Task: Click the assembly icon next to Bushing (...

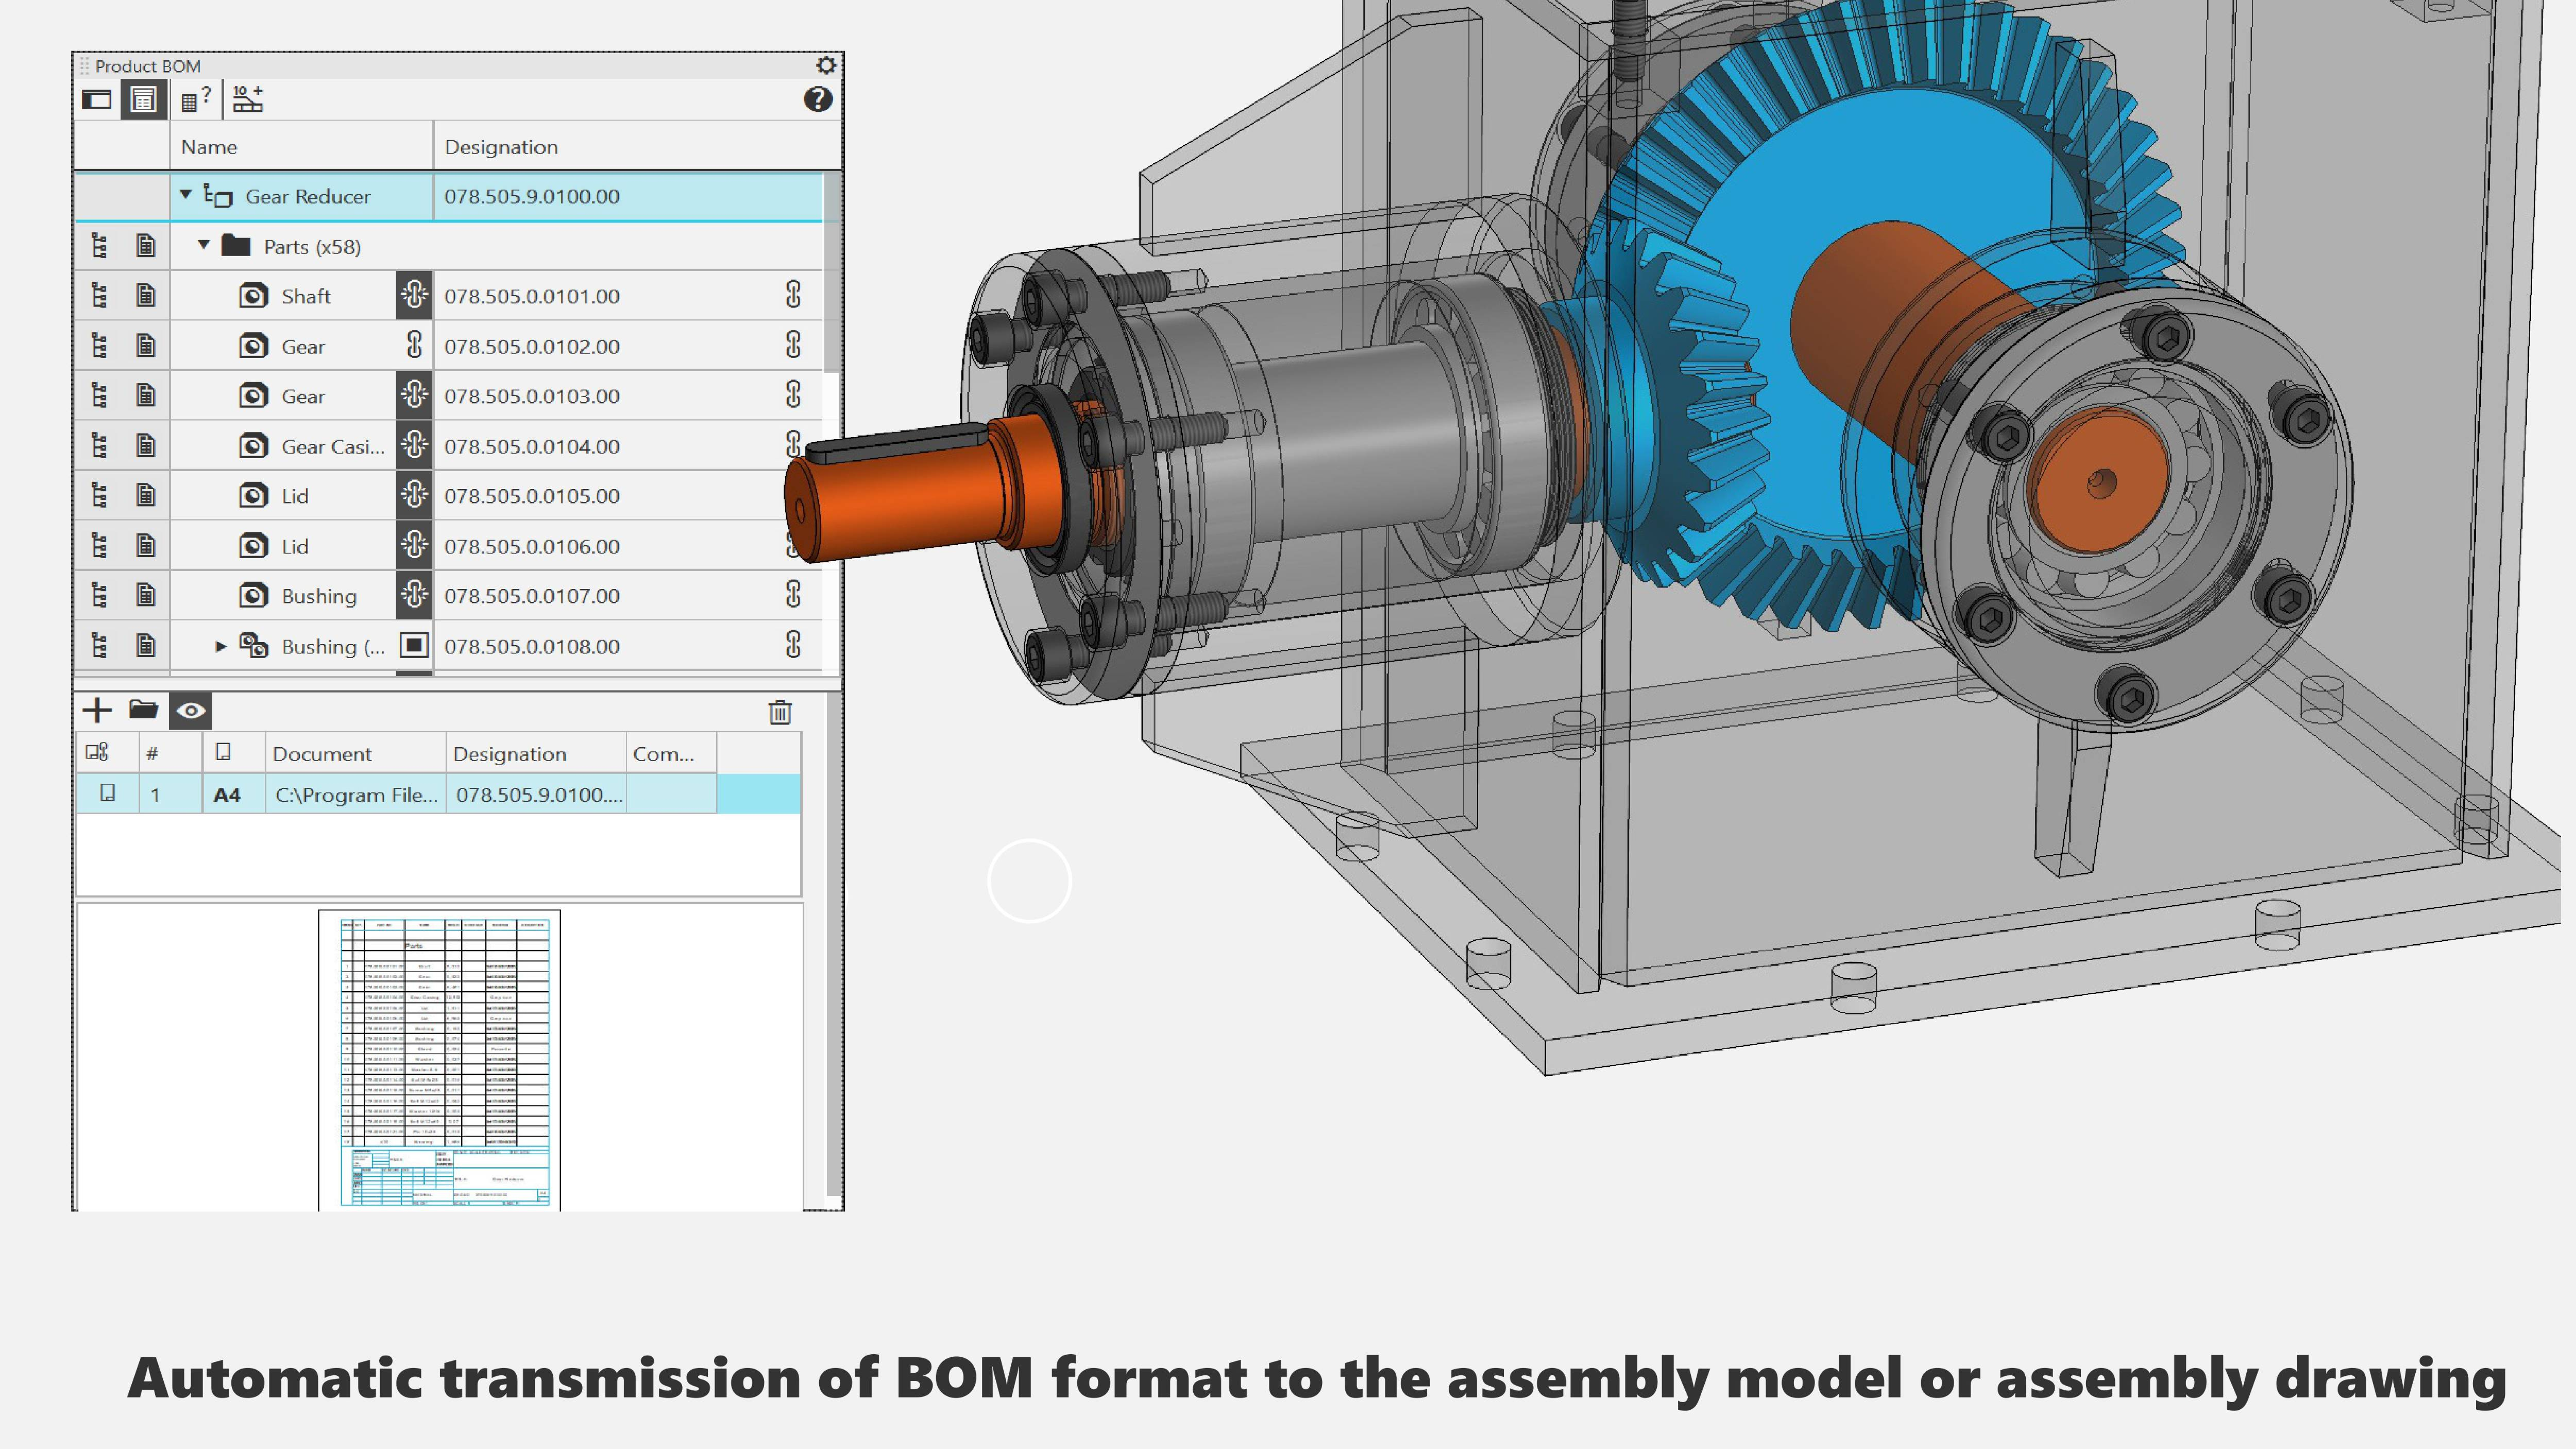Action: 254,646
